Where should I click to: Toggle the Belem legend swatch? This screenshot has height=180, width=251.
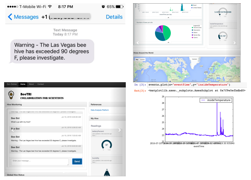pyautogui.click(x=192, y=32)
